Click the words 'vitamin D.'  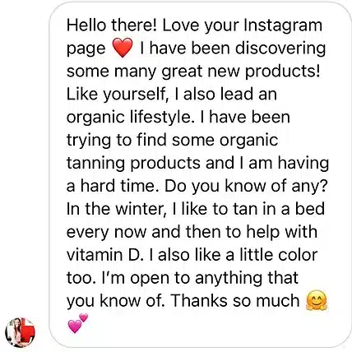[105, 255]
